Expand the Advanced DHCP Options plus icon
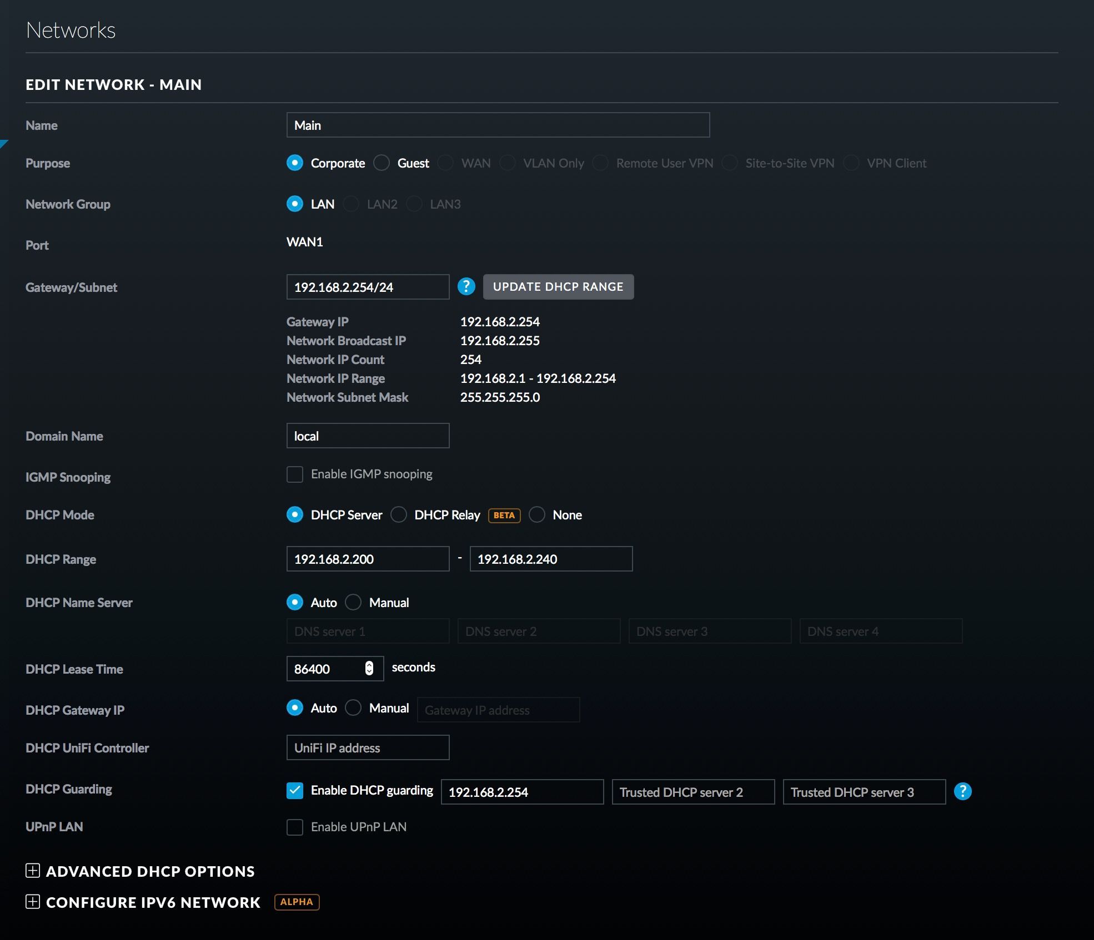This screenshot has height=940, width=1094. 33,871
